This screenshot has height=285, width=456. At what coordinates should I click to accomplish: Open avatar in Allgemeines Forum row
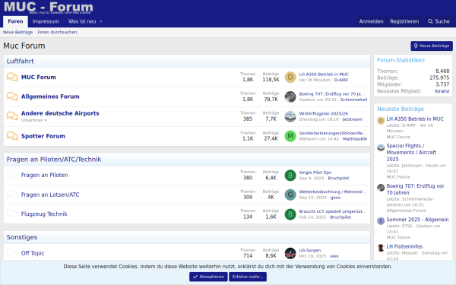tap(290, 97)
